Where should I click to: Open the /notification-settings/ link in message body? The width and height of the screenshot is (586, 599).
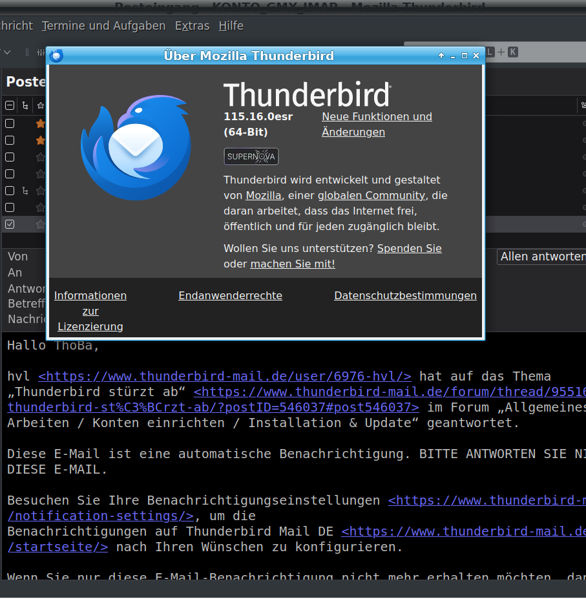coord(101,516)
